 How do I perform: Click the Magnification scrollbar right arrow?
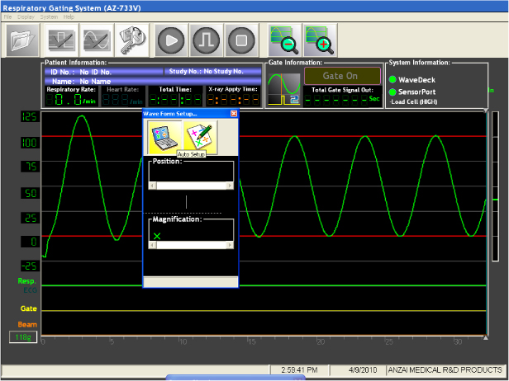231,245
